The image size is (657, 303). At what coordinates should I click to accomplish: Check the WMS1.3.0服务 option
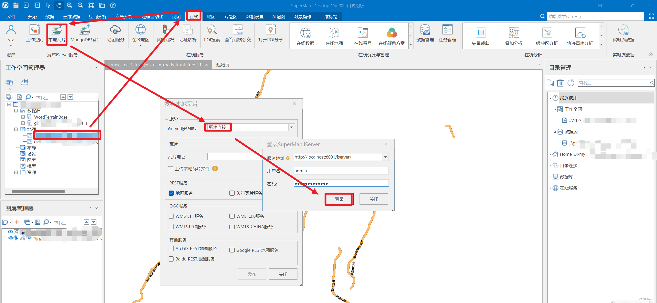pos(232,216)
